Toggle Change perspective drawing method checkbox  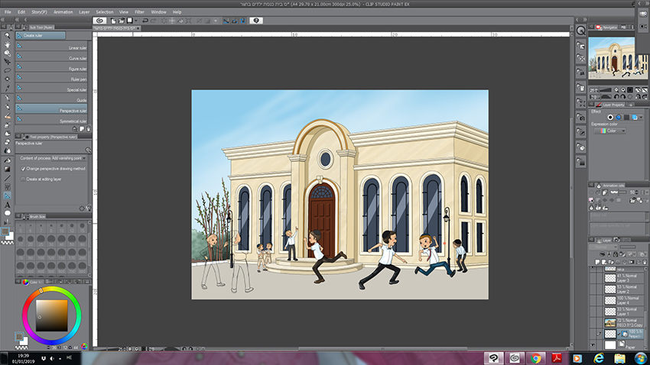click(23, 168)
